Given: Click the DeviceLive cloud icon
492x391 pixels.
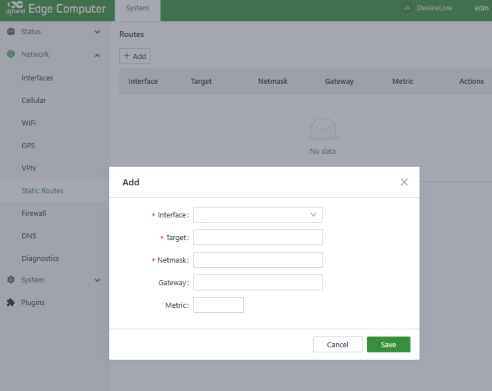Looking at the screenshot, I should click(x=406, y=8).
